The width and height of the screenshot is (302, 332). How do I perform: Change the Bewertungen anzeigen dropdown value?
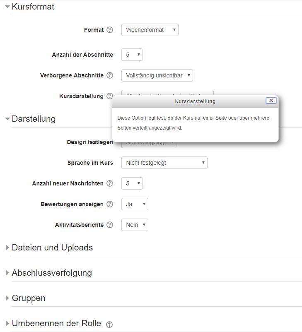[x=135, y=204]
